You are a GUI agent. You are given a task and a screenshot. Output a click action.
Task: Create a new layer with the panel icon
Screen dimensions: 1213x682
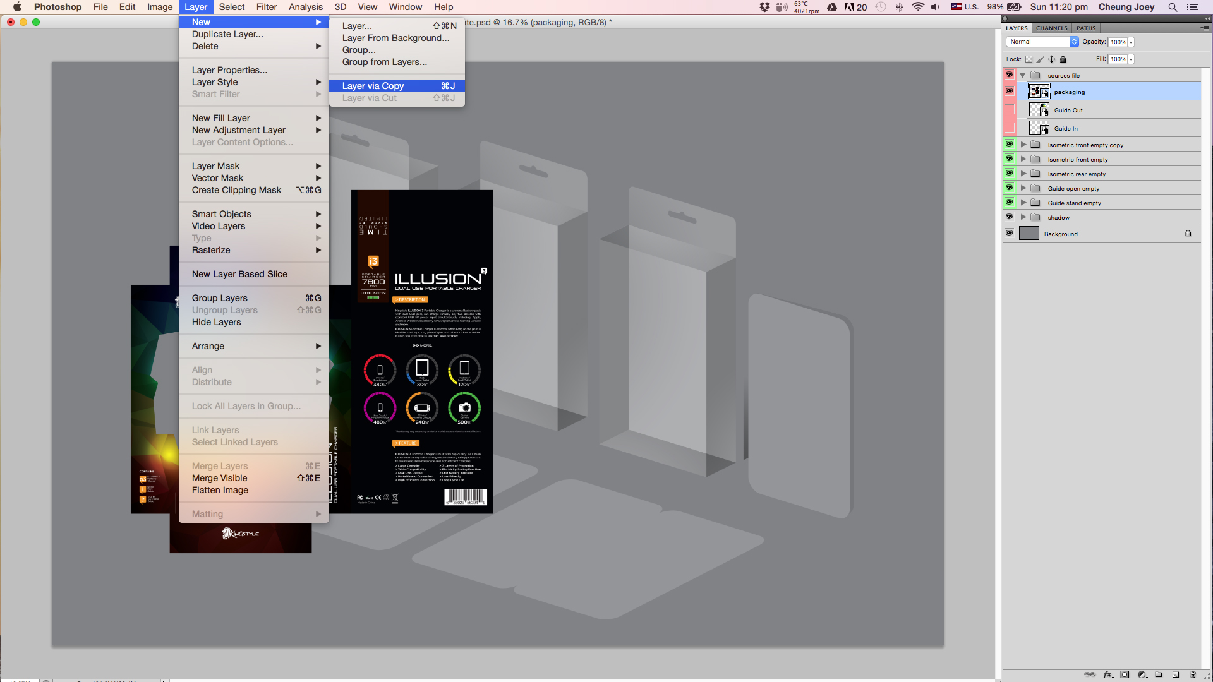click(x=1176, y=674)
